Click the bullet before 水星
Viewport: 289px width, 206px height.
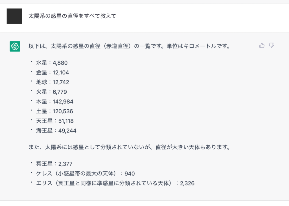click(32, 62)
